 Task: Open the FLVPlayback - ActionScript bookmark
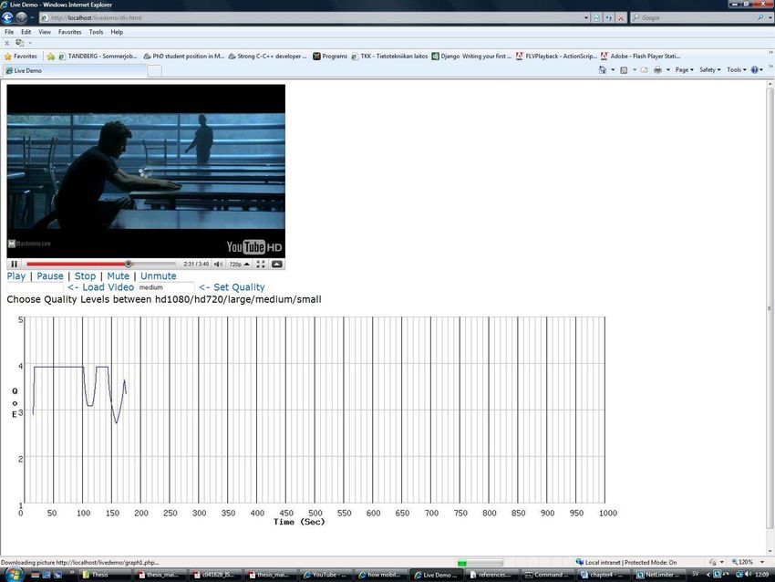click(x=556, y=57)
